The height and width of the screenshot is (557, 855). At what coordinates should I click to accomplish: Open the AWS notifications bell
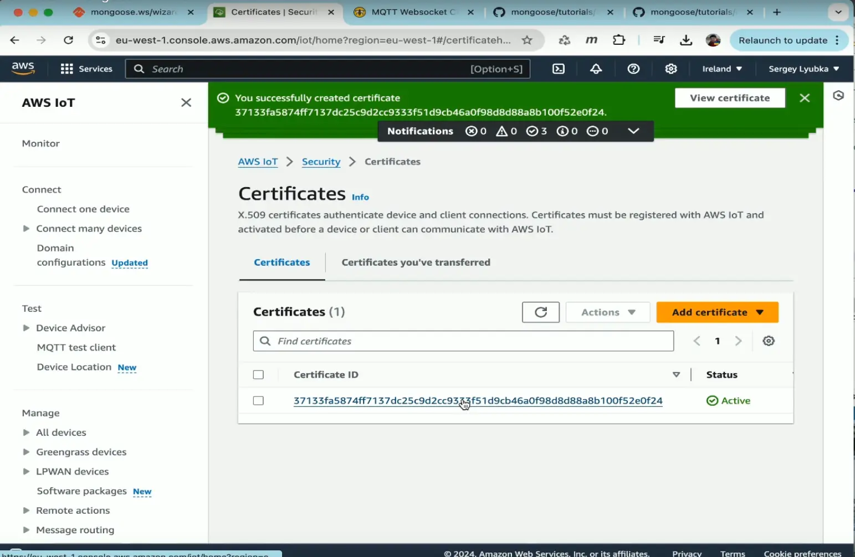(x=596, y=69)
